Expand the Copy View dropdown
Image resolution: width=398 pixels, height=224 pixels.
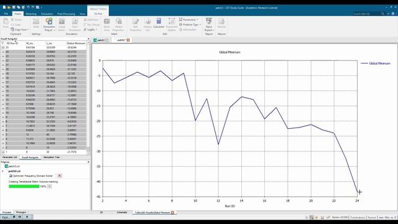pos(28,30)
